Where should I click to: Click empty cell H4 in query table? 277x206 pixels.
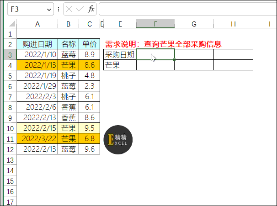233,65
